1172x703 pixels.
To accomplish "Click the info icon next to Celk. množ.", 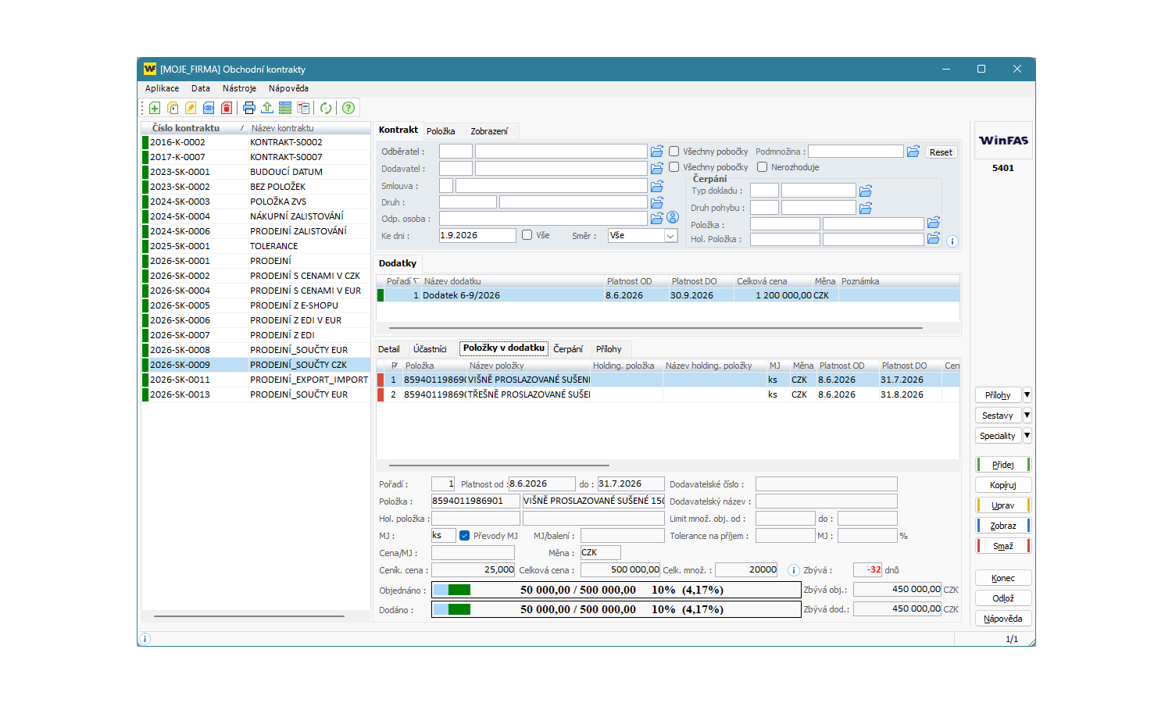I will (793, 570).
